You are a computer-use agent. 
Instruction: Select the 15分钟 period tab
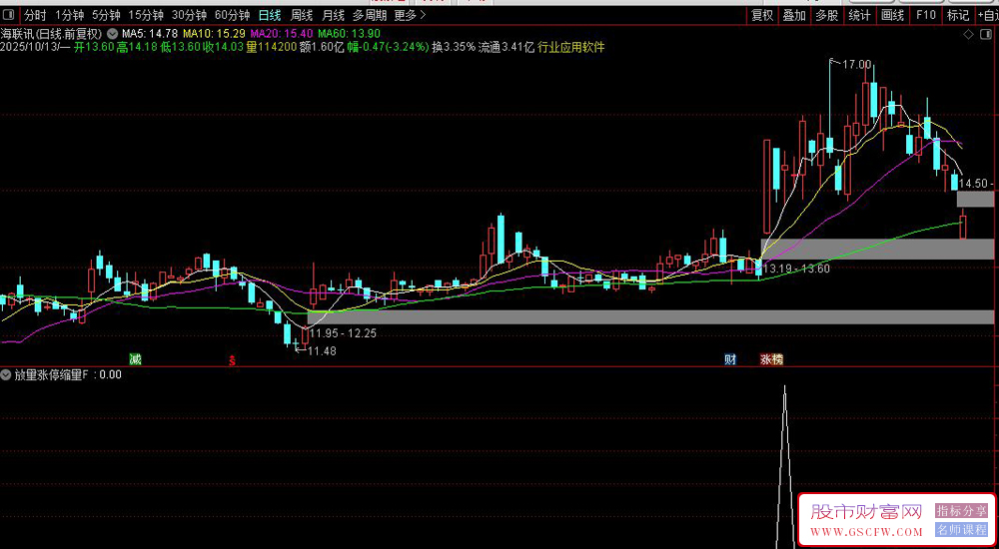(x=146, y=15)
